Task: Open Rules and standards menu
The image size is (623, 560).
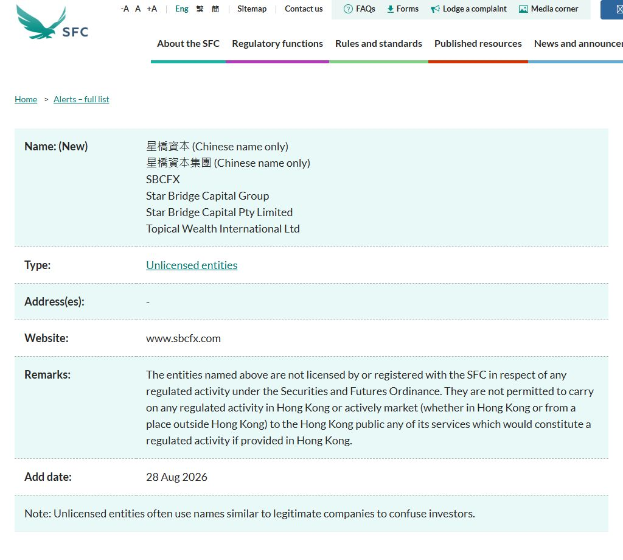Action: point(378,44)
